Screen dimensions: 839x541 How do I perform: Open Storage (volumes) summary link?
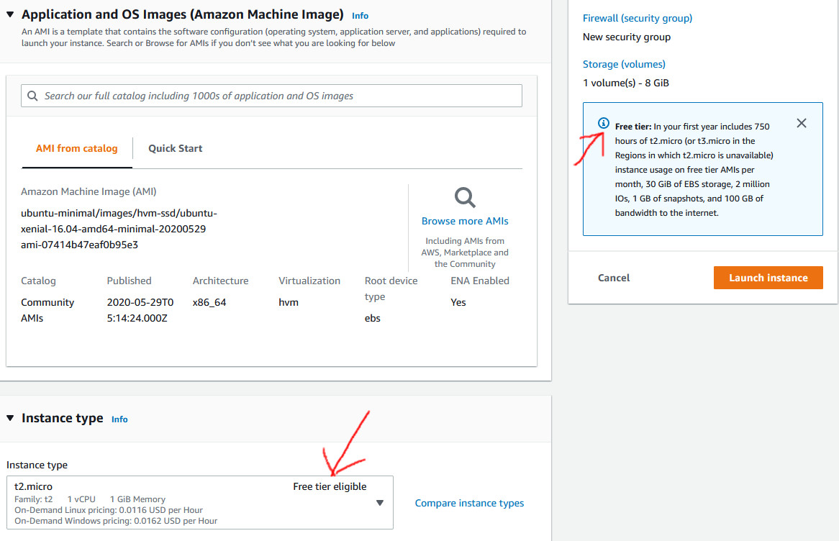624,64
